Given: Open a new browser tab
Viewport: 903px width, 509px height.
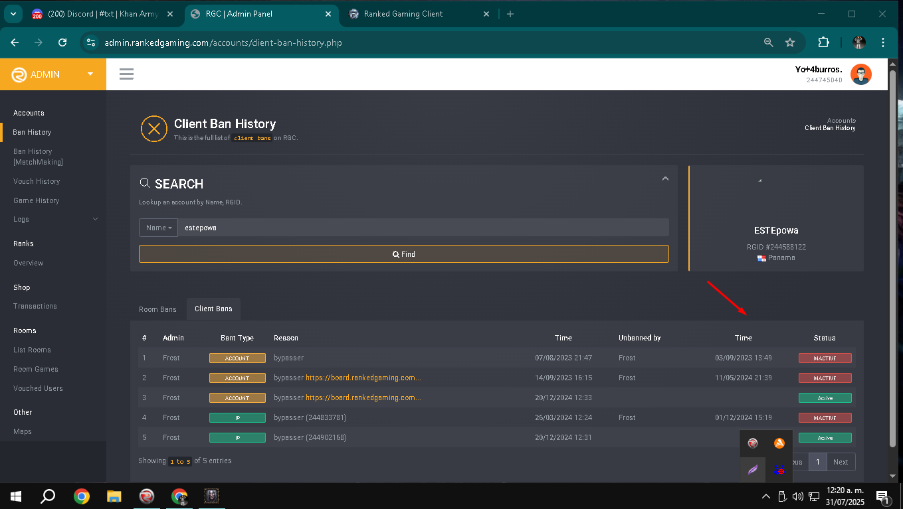Looking at the screenshot, I should (x=510, y=14).
